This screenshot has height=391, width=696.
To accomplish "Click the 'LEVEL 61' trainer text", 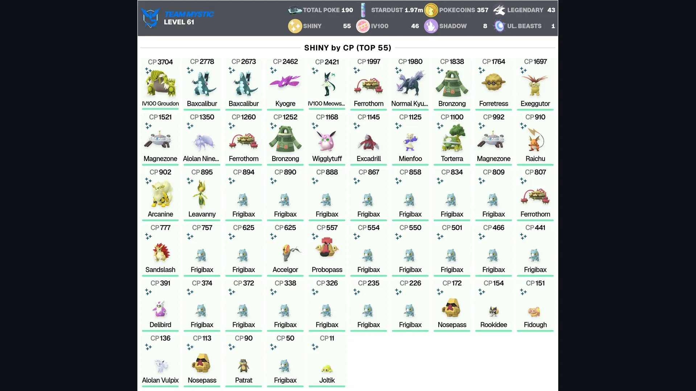I will click(x=179, y=22).
